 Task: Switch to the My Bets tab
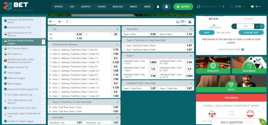249,19
